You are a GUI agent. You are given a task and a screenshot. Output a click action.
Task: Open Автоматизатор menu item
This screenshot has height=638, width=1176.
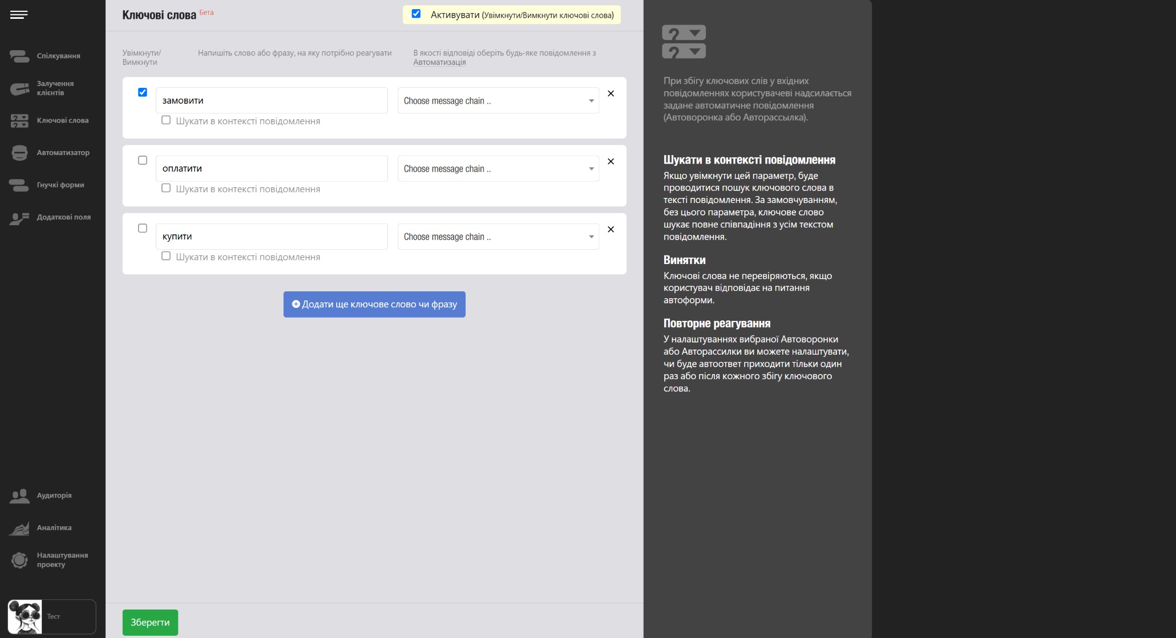63,153
